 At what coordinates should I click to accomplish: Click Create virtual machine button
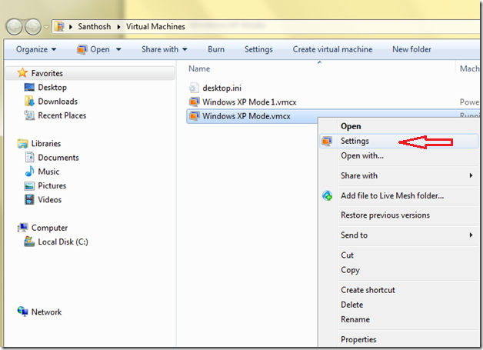tap(332, 49)
